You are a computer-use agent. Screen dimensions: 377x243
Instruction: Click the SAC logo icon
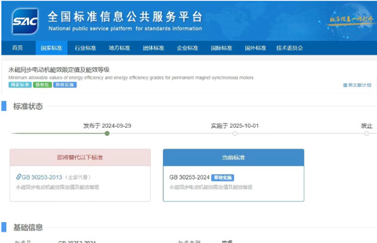[x=25, y=21]
